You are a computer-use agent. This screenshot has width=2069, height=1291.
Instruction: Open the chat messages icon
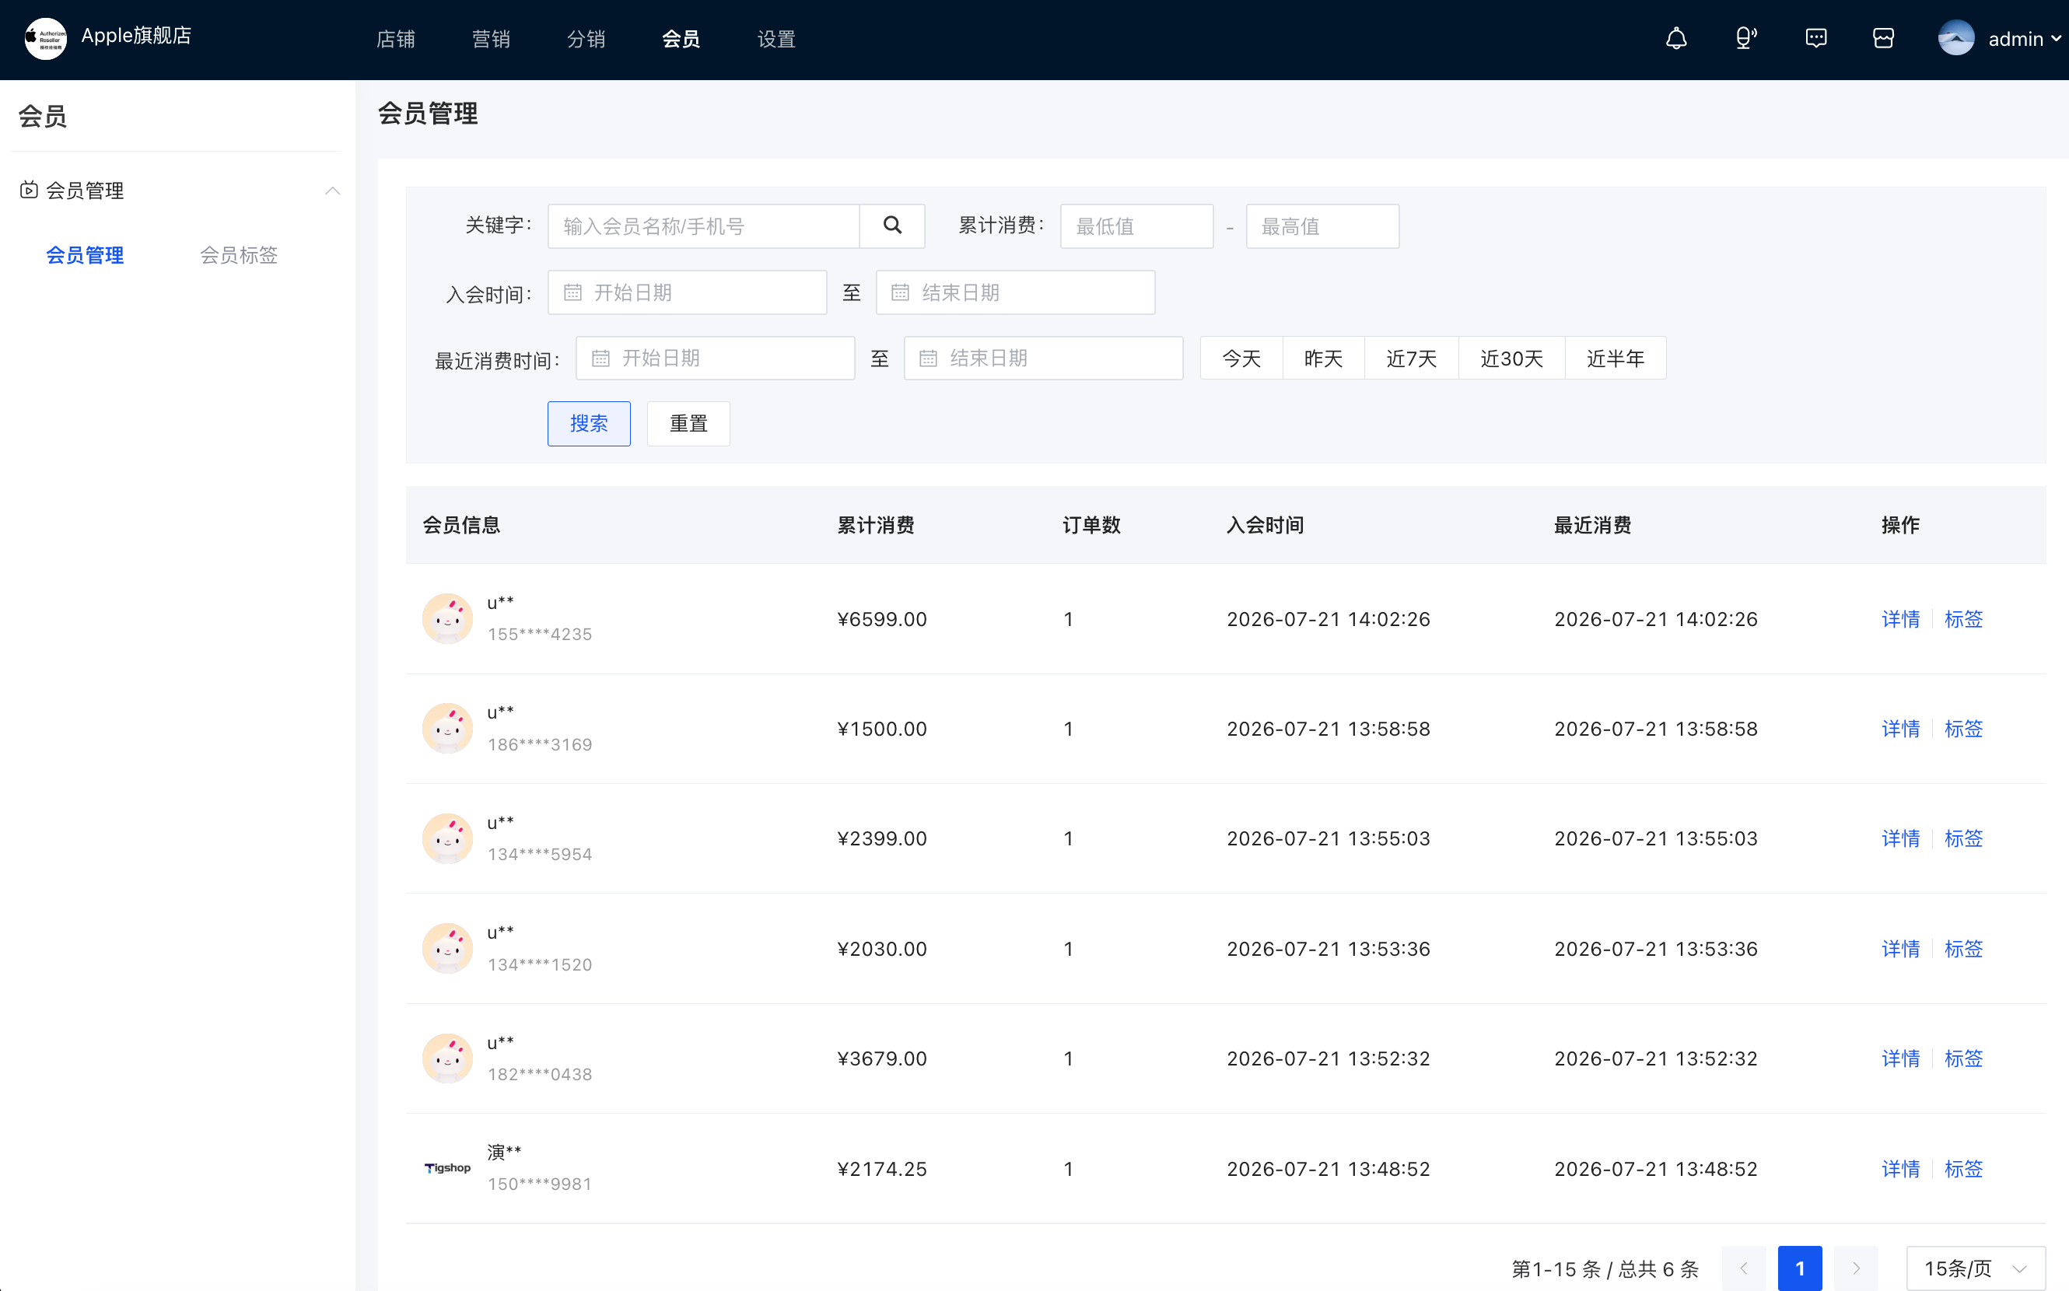[1816, 38]
